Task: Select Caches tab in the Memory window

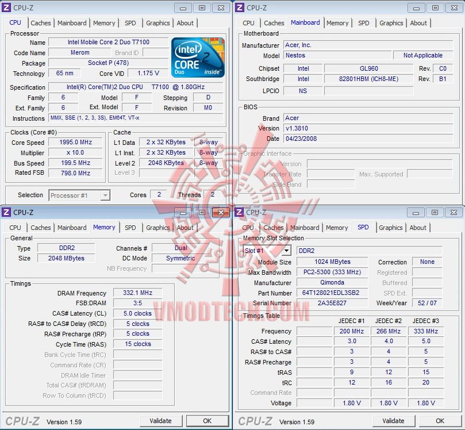Action: pyautogui.click(x=41, y=228)
